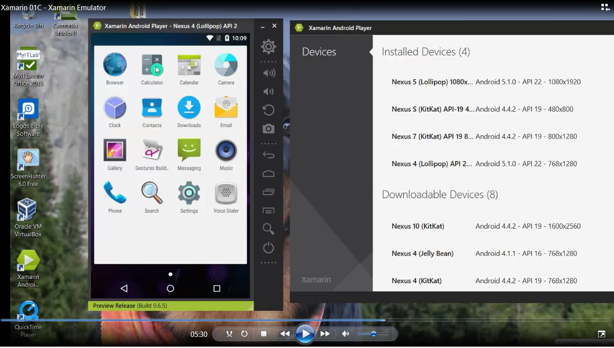Rotate the emulator screen
Image resolution: width=614 pixels, height=348 pixels.
tap(268, 110)
